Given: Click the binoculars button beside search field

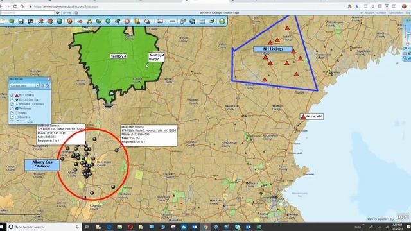Looking at the screenshot, I should coord(58,13).
